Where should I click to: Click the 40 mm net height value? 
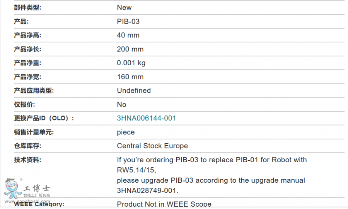tap(128, 36)
